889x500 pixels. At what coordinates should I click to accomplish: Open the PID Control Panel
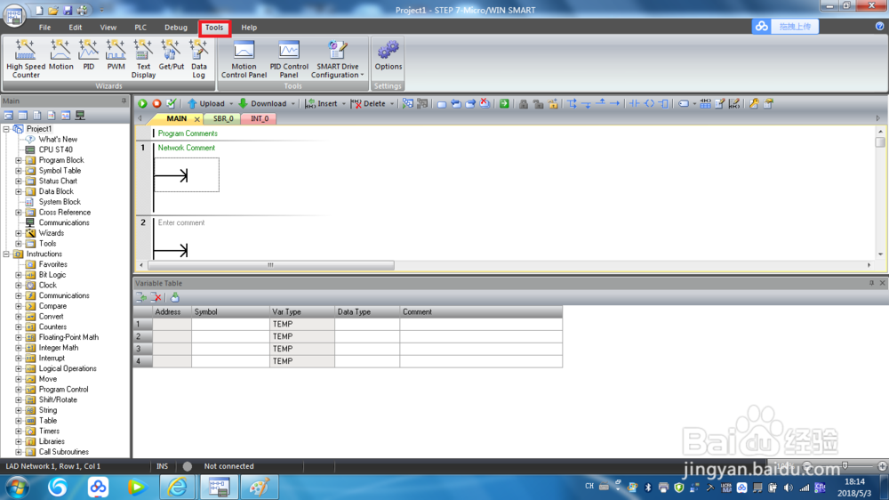click(x=289, y=59)
